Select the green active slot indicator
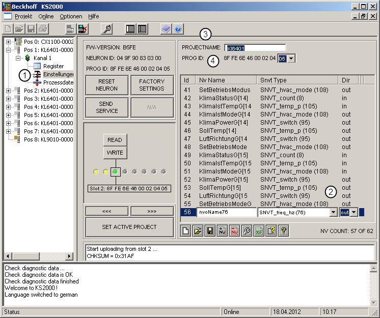Viewport: 380px width, 318px height. pos(115,171)
